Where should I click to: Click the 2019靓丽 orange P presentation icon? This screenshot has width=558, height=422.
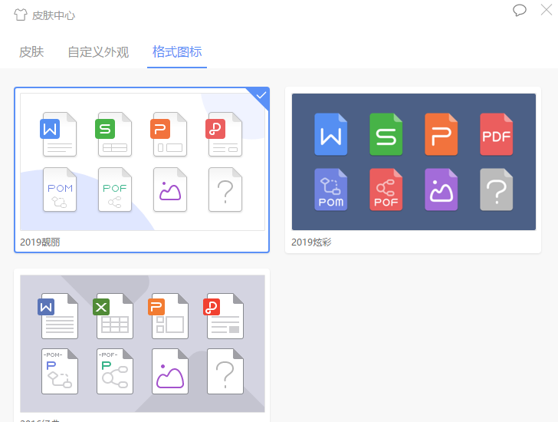coord(169,134)
